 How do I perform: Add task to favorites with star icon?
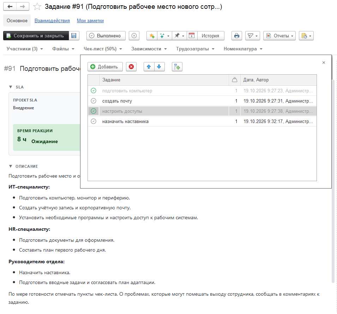[x=37, y=7]
